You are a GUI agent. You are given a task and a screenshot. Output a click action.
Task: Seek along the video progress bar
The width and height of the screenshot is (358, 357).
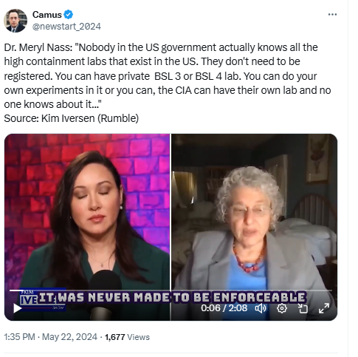point(171,290)
